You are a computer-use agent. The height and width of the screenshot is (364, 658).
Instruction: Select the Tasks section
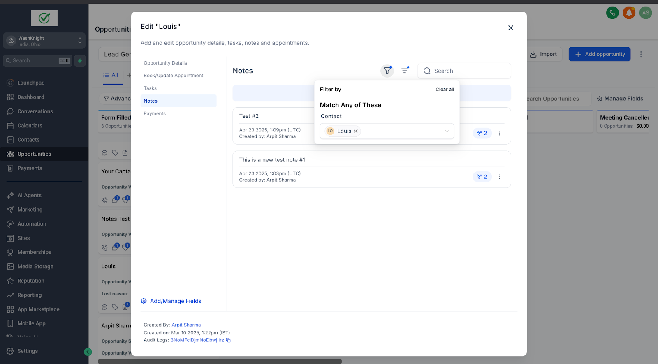[x=150, y=88]
